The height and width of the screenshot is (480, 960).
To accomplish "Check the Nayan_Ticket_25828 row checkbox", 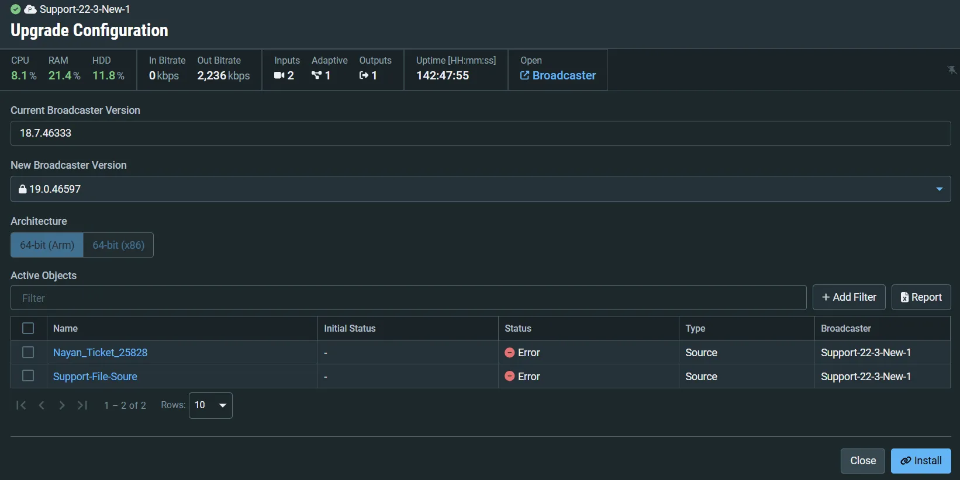I will (28, 352).
